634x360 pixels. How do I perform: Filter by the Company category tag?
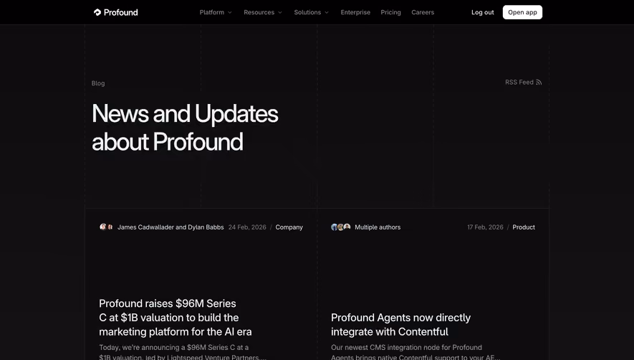[x=289, y=227]
